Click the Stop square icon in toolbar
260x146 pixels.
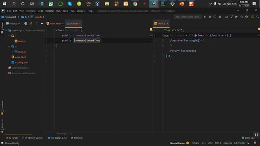220,17
